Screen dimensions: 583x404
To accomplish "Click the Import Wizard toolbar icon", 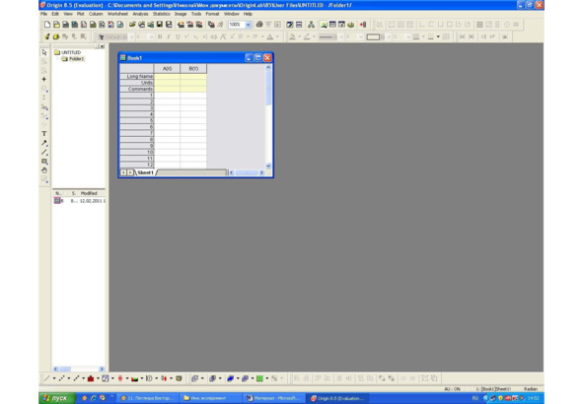I will [x=181, y=25].
